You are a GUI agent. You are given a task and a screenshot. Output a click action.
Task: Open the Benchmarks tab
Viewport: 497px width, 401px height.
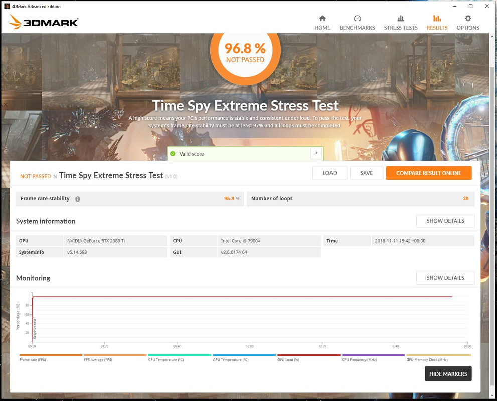point(357,23)
